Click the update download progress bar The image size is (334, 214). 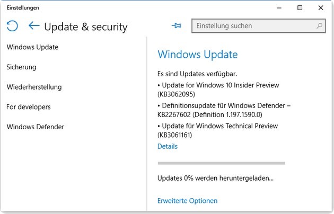click(221, 163)
